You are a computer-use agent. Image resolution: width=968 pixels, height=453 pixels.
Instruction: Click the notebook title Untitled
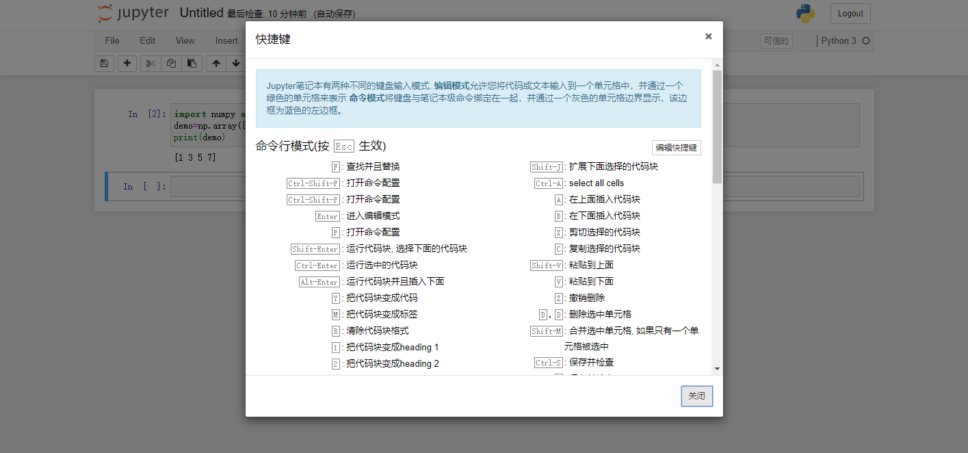coord(201,13)
